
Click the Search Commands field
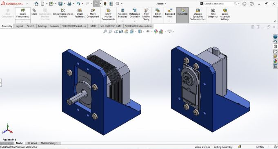pyautogui.click(x=220, y=4)
